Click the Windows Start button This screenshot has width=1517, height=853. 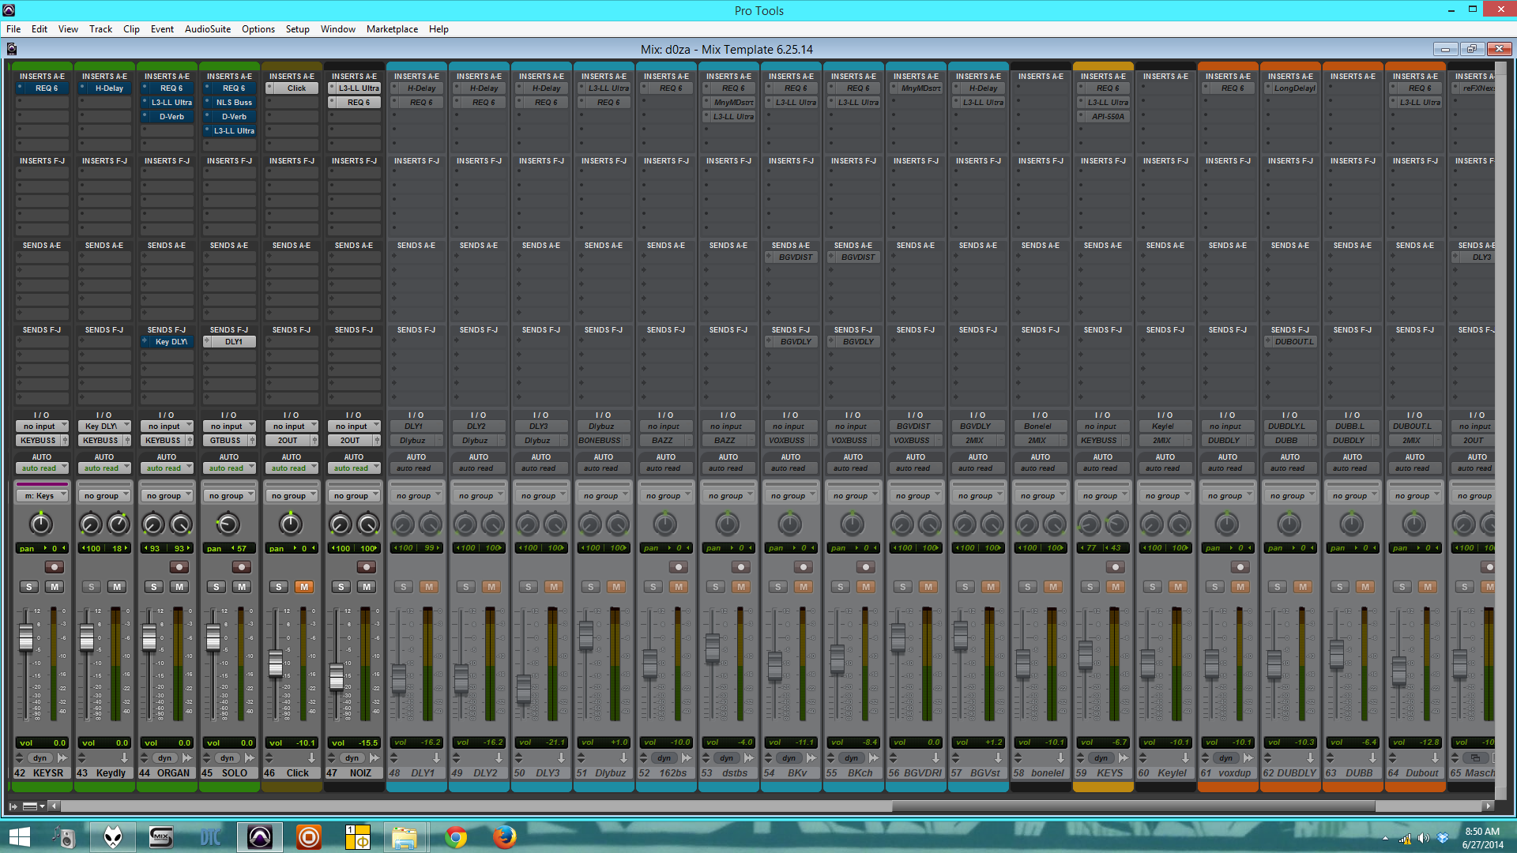tap(19, 836)
